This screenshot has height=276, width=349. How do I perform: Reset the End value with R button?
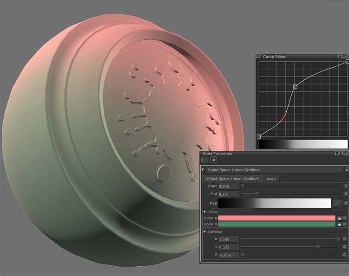click(345, 194)
